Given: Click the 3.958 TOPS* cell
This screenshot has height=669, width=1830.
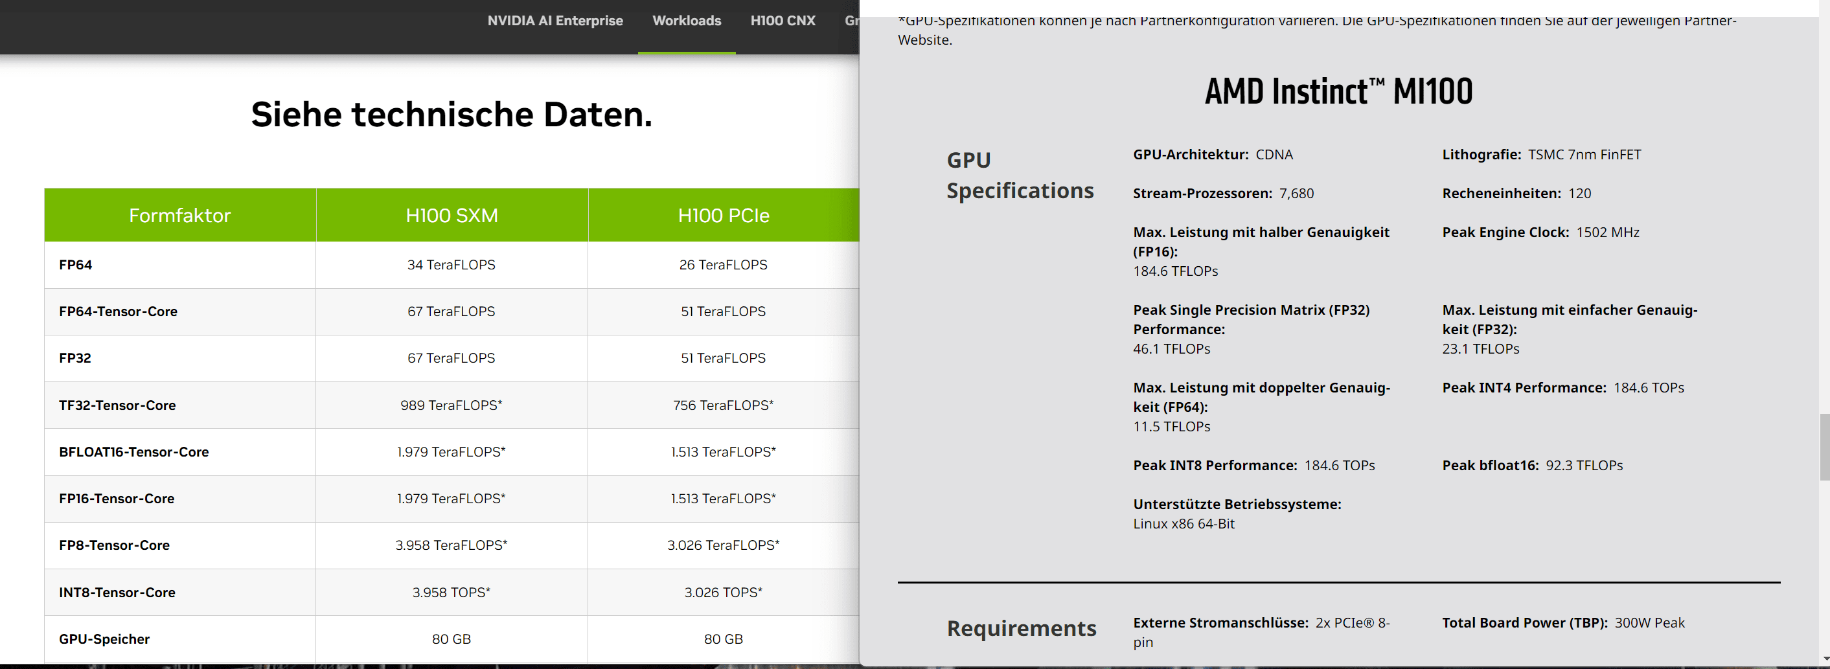Looking at the screenshot, I should tap(451, 593).
